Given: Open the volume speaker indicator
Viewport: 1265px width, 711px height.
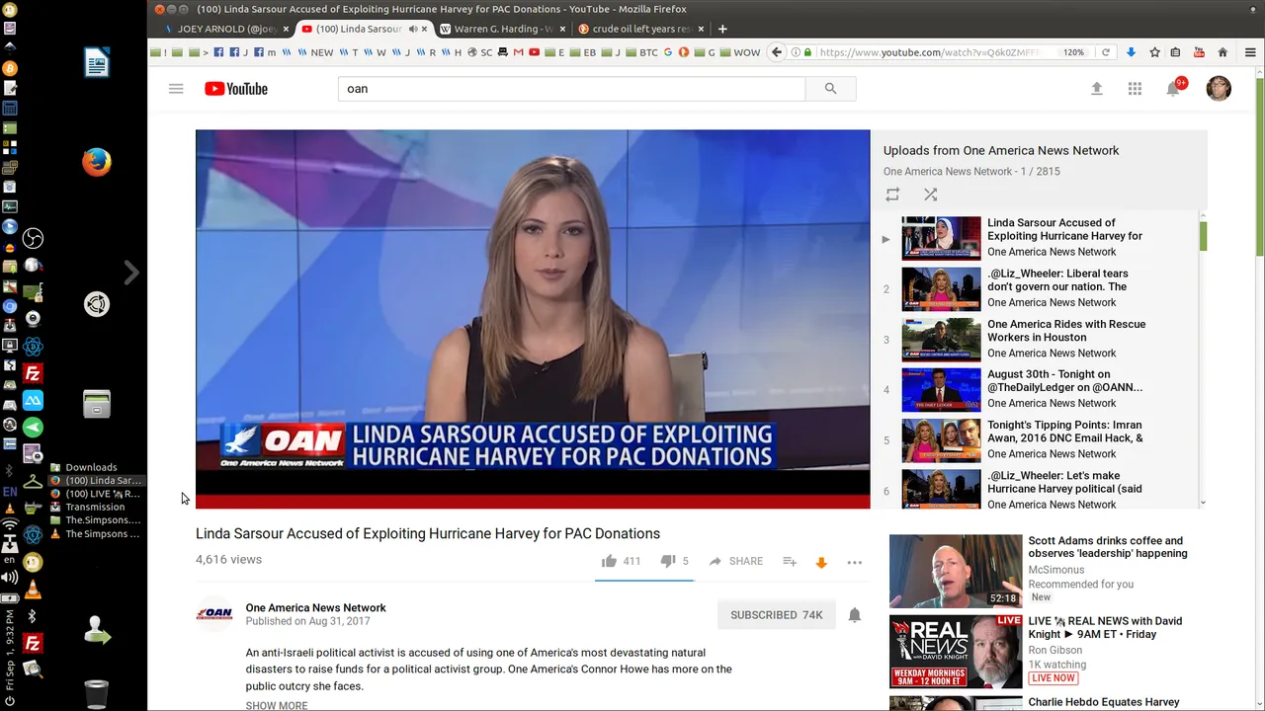Looking at the screenshot, I should pos(10,577).
